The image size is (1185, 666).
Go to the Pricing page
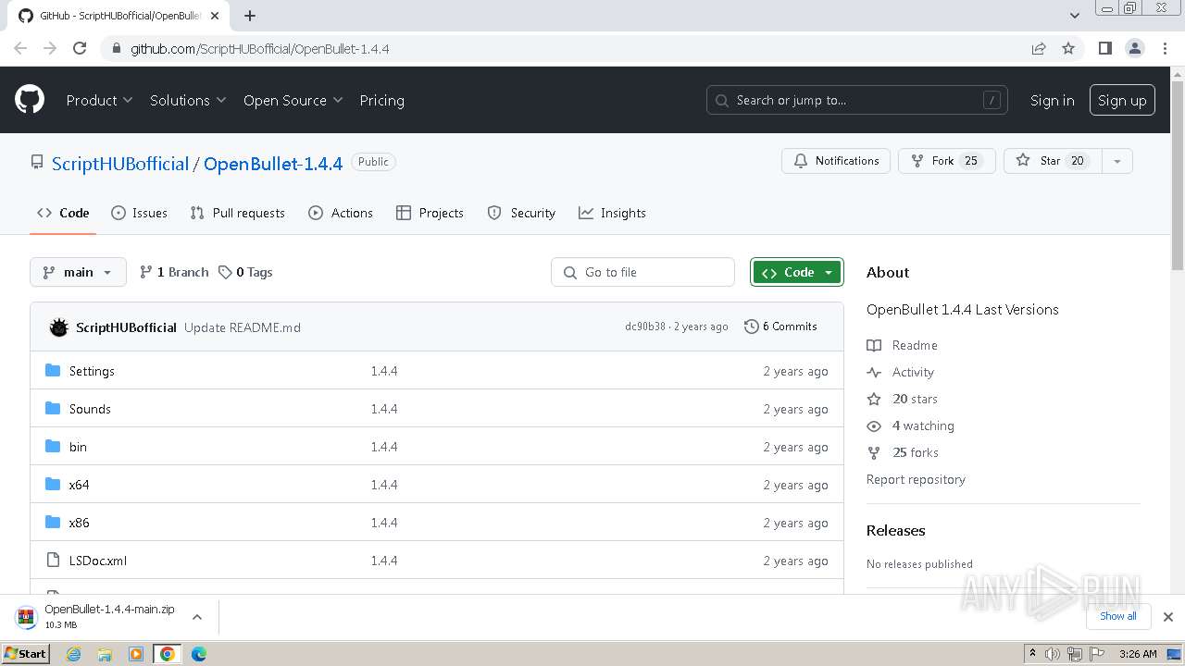(381, 100)
